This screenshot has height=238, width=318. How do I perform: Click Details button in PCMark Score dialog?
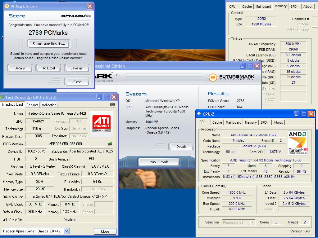[x=21, y=68]
